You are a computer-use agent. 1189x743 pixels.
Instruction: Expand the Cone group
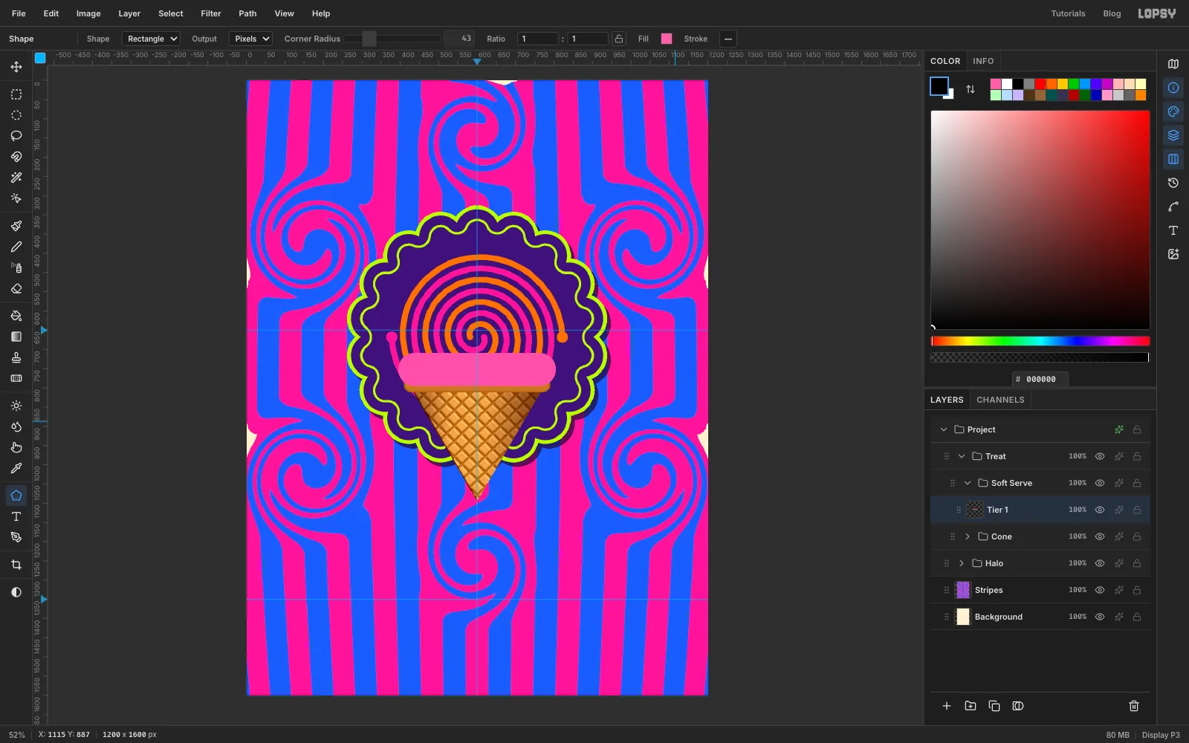click(968, 536)
